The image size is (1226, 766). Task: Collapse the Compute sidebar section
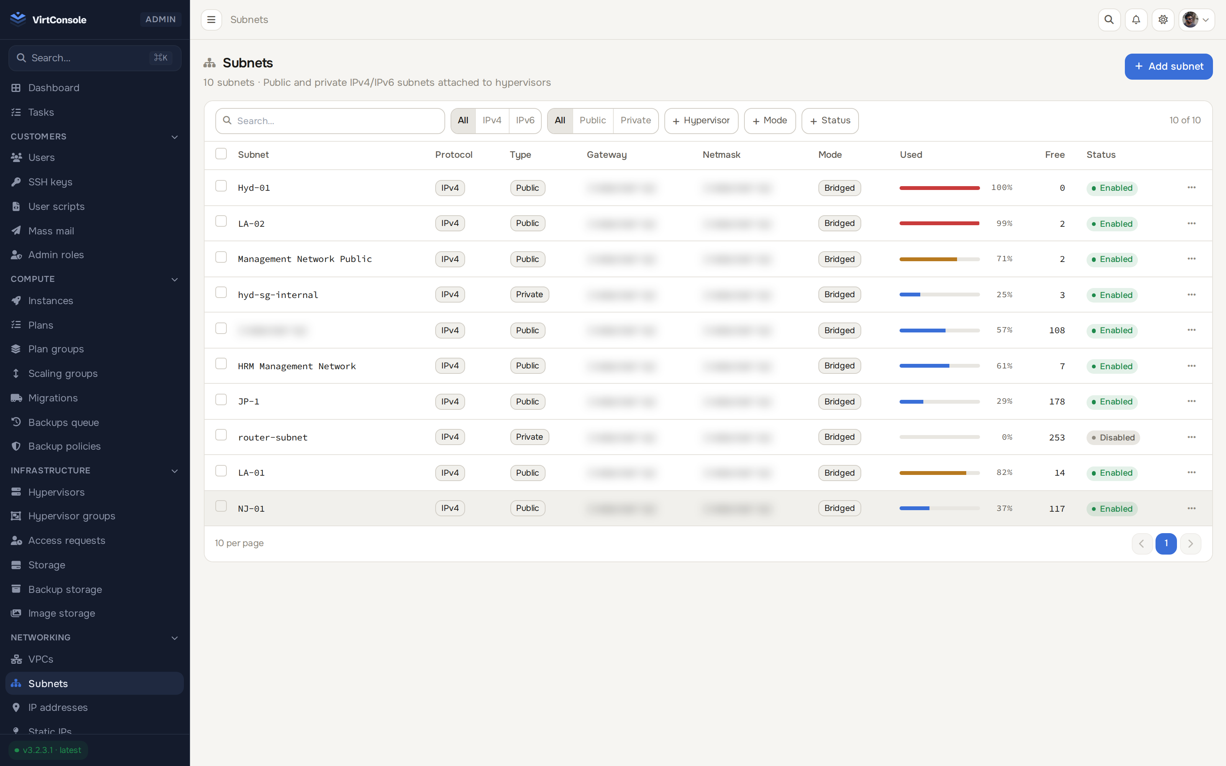pyautogui.click(x=95, y=279)
